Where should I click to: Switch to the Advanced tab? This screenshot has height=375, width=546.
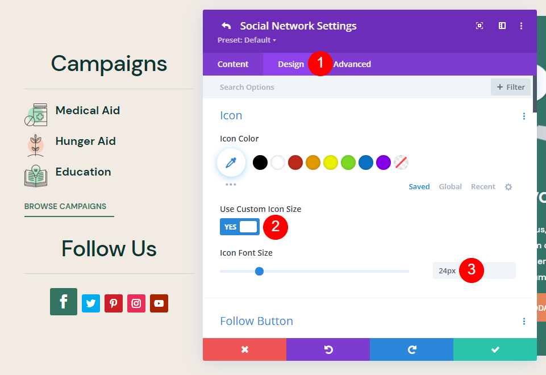(x=352, y=64)
